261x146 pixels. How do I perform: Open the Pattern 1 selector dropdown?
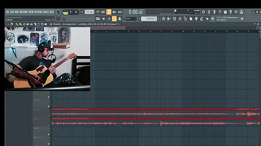[149, 19]
